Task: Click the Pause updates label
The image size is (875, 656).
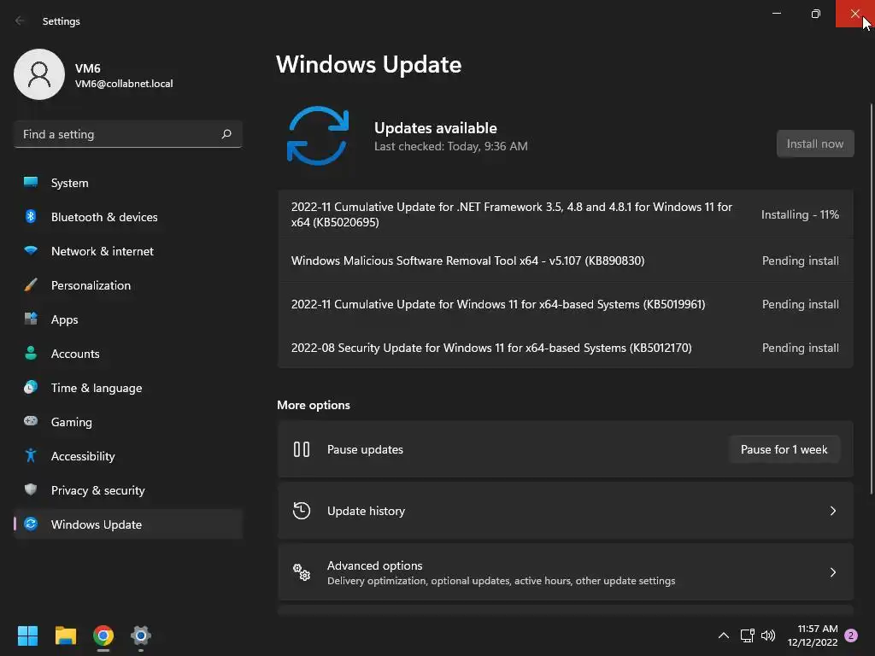Action: (x=365, y=449)
